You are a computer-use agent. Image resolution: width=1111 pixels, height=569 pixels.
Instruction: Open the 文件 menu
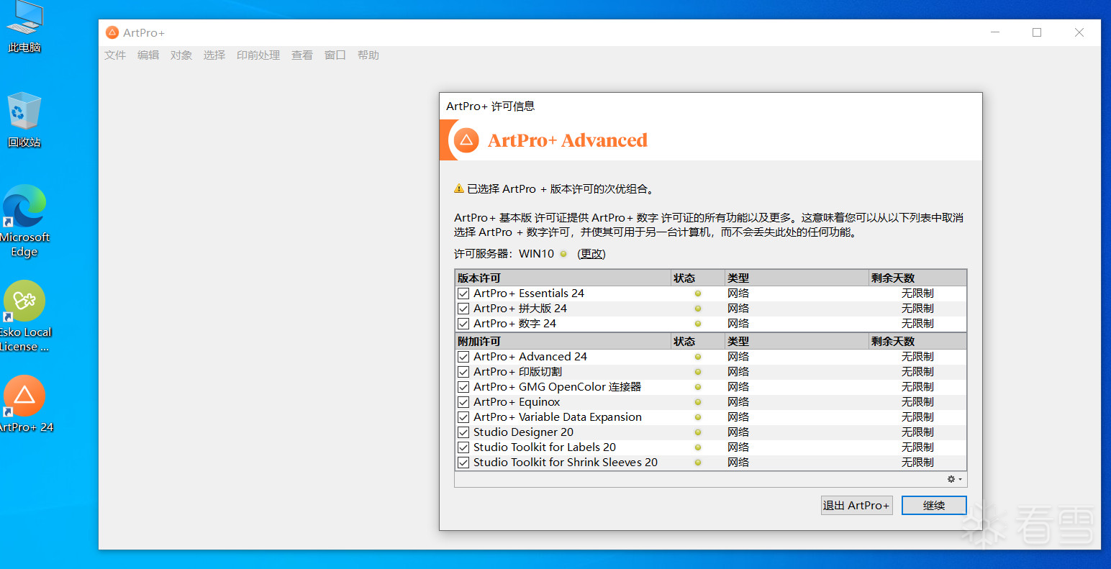click(x=115, y=55)
